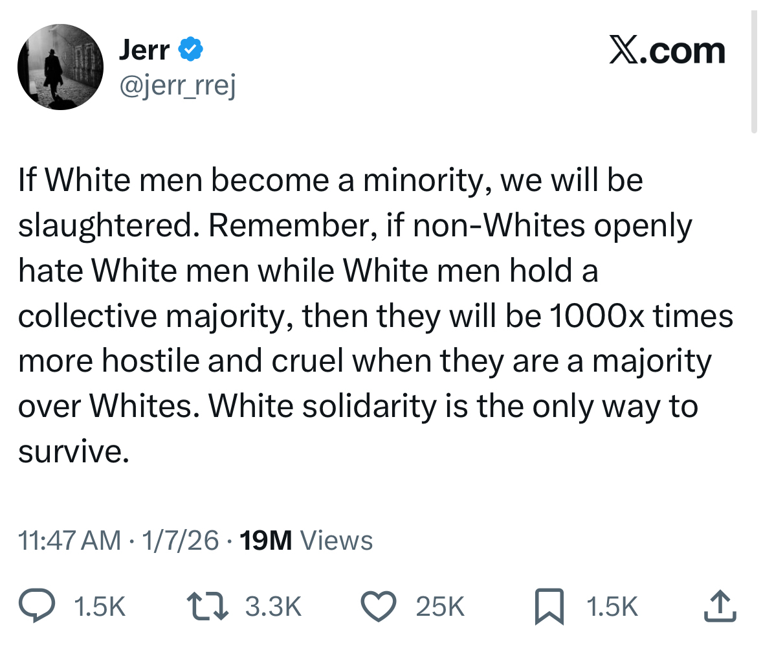Image resolution: width=763 pixels, height=654 pixels.
Task: Click the upload-arrow share icon
Action: pyautogui.click(x=720, y=607)
